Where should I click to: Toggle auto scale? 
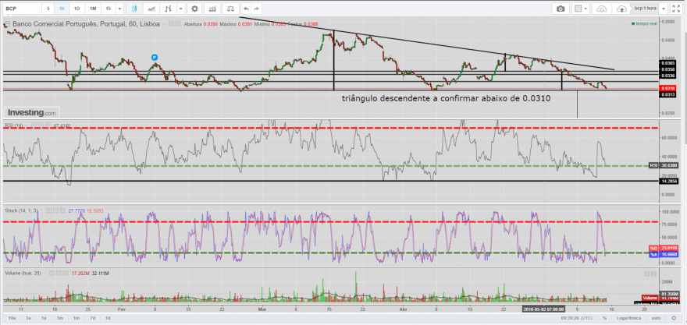[656, 318]
